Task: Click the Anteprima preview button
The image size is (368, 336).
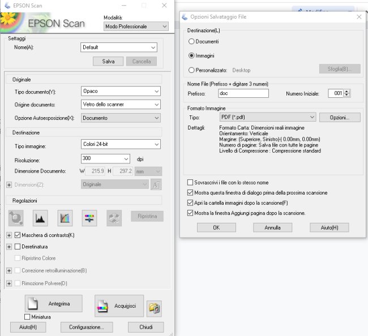Action: coord(54,303)
